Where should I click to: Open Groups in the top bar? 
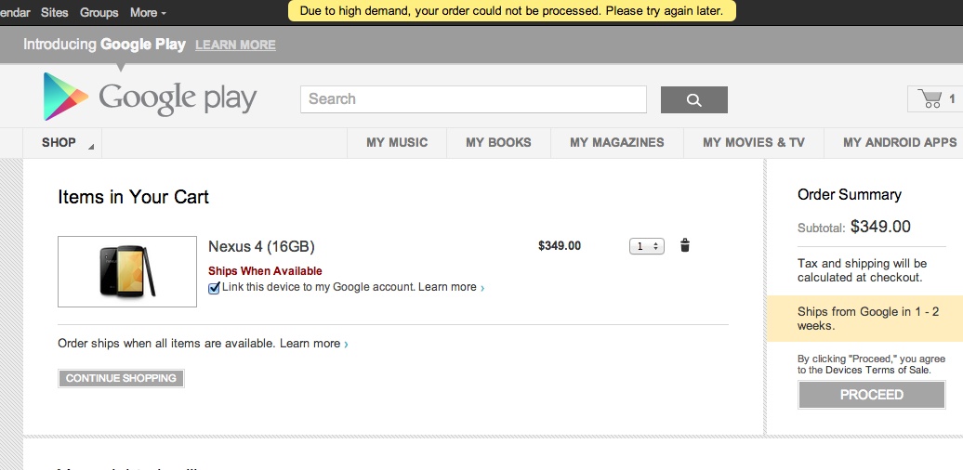99,12
